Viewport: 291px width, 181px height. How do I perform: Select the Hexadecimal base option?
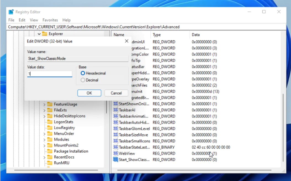pos(82,73)
